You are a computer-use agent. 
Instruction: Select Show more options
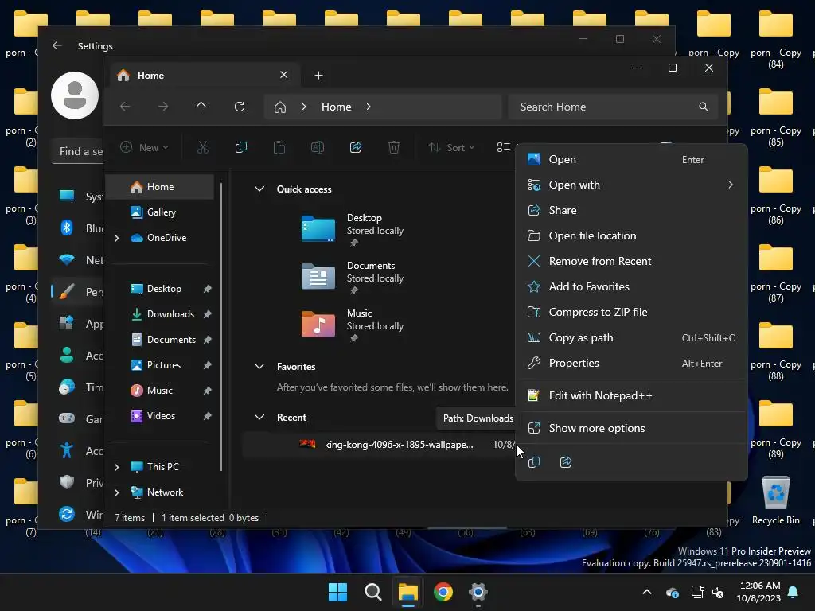[631, 429]
